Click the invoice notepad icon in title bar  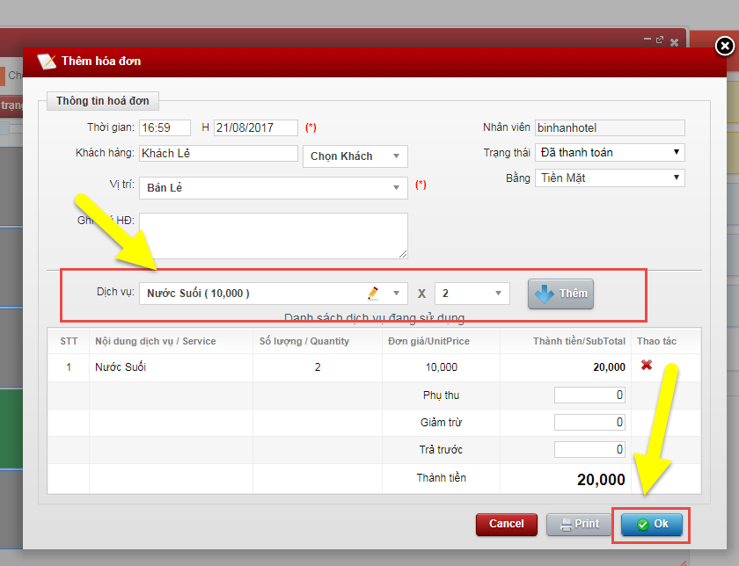46,62
